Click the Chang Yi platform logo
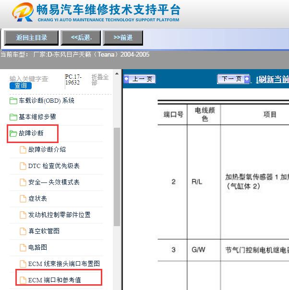The height and width of the screenshot is (290, 289). tap(23, 12)
